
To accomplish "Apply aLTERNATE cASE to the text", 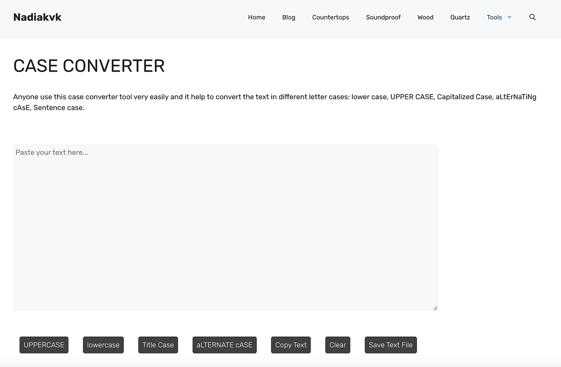I will [224, 345].
